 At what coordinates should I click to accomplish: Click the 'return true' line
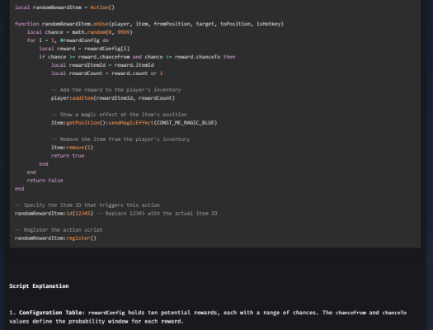pyautogui.click(x=68, y=156)
